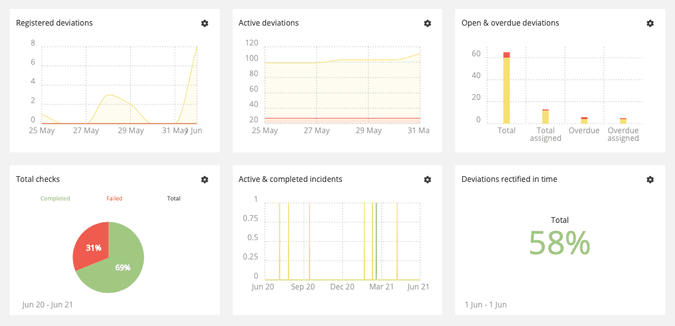Toggle the Total legend in Total checks
This screenshot has height=326, width=675.
tap(174, 199)
